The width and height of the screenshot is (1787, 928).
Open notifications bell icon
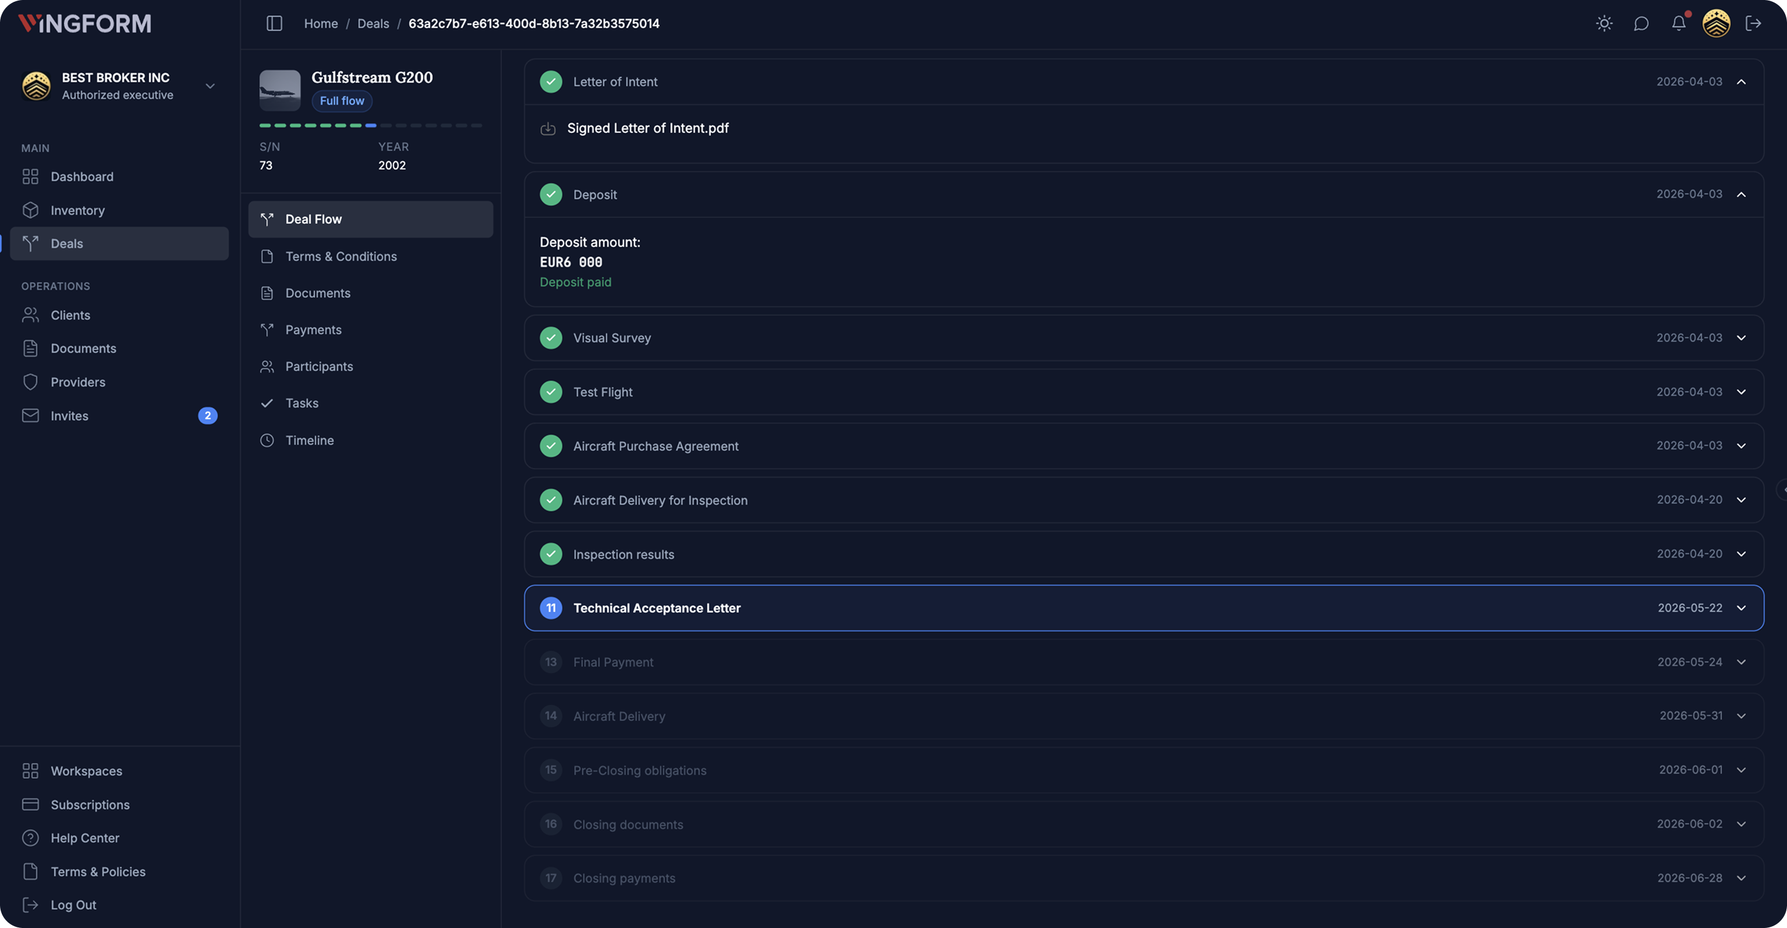point(1678,23)
